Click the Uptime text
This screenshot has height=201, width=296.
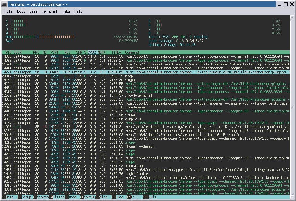(172, 45)
